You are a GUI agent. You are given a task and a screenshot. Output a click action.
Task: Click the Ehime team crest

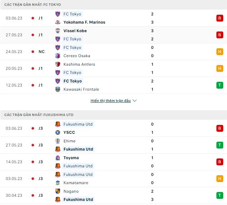coord(58,141)
